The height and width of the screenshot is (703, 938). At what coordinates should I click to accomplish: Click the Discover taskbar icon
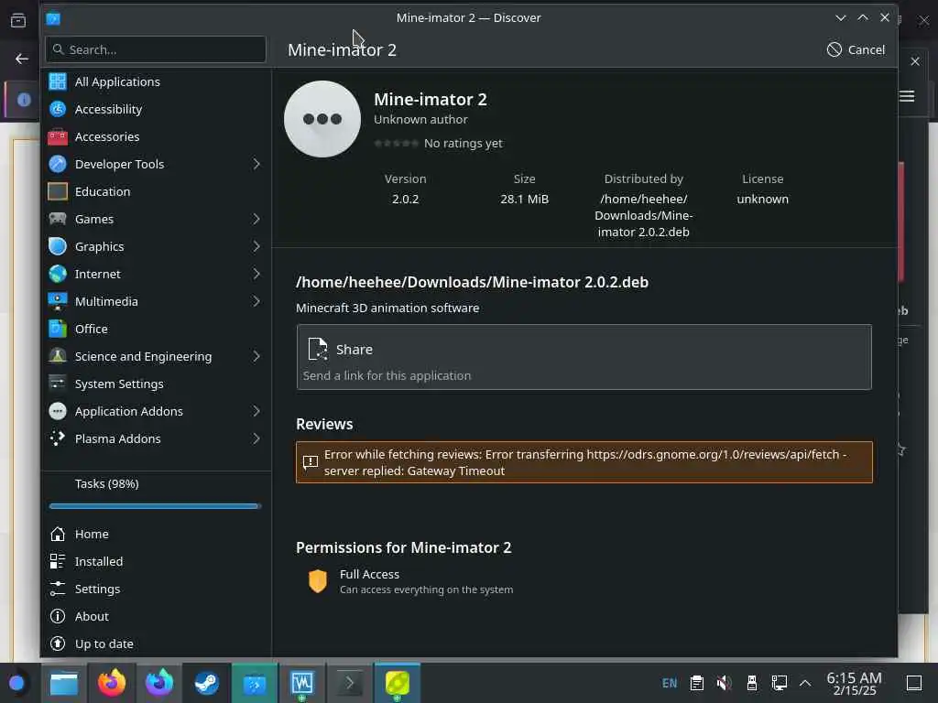tap(255, 683)
